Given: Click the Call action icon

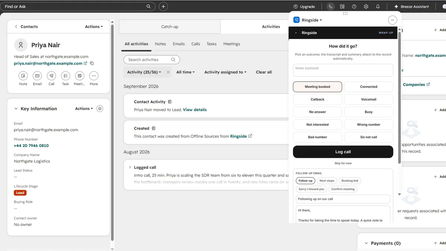Looking at the screenshot, I should tap(51, 75).
